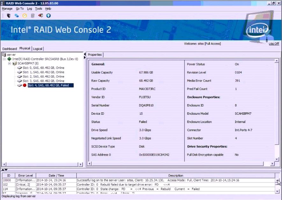Click tree panel scroll left arrow
This screenshot has height=200, width=282.
coord(4,164)
